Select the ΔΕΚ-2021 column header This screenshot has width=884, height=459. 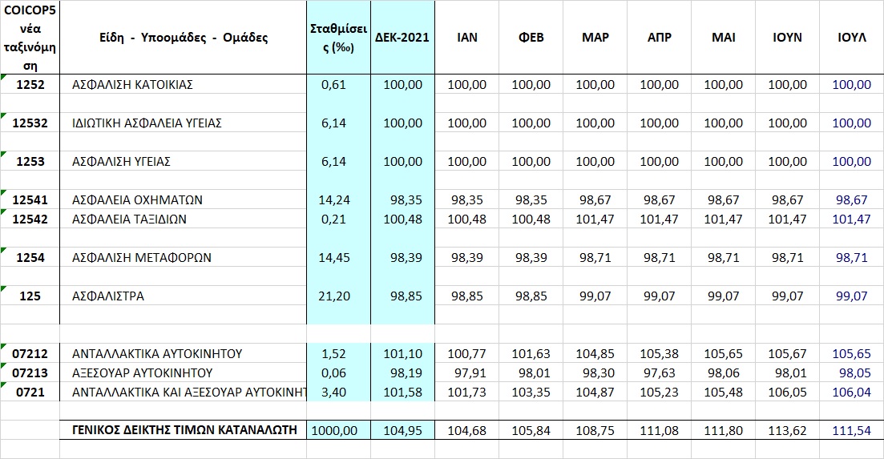(402, 38)
